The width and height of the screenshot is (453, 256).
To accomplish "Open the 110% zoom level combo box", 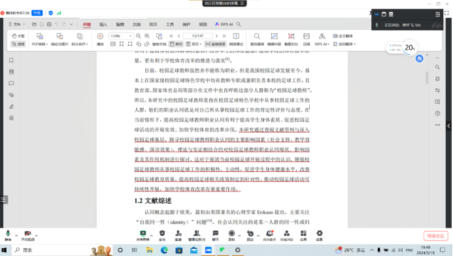I will [121, 36].
